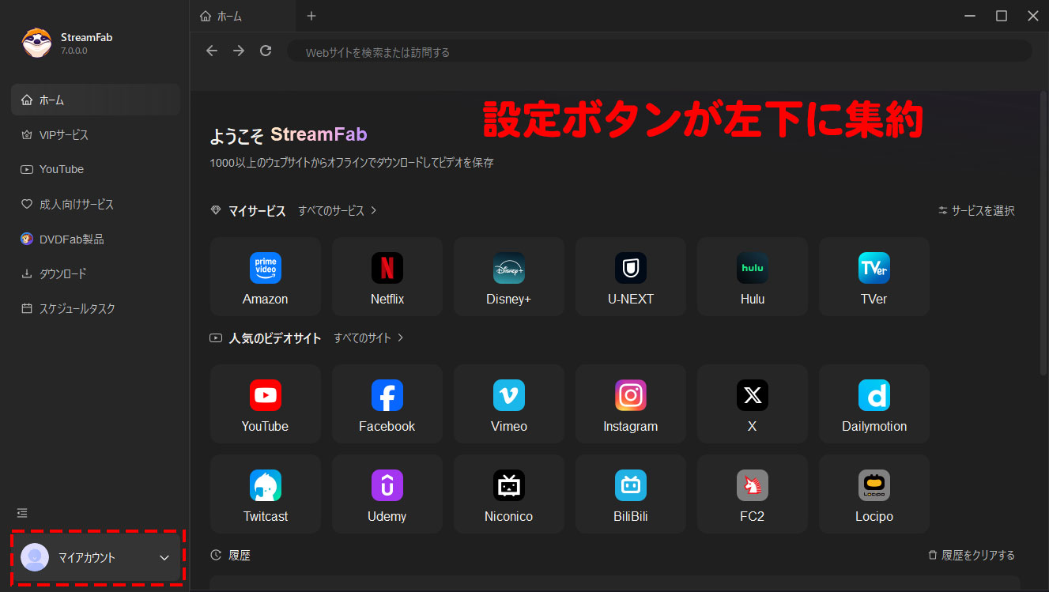1049x592 pixels.
Task: Open the U-NEXT service tile
Action: click(631, 276)
